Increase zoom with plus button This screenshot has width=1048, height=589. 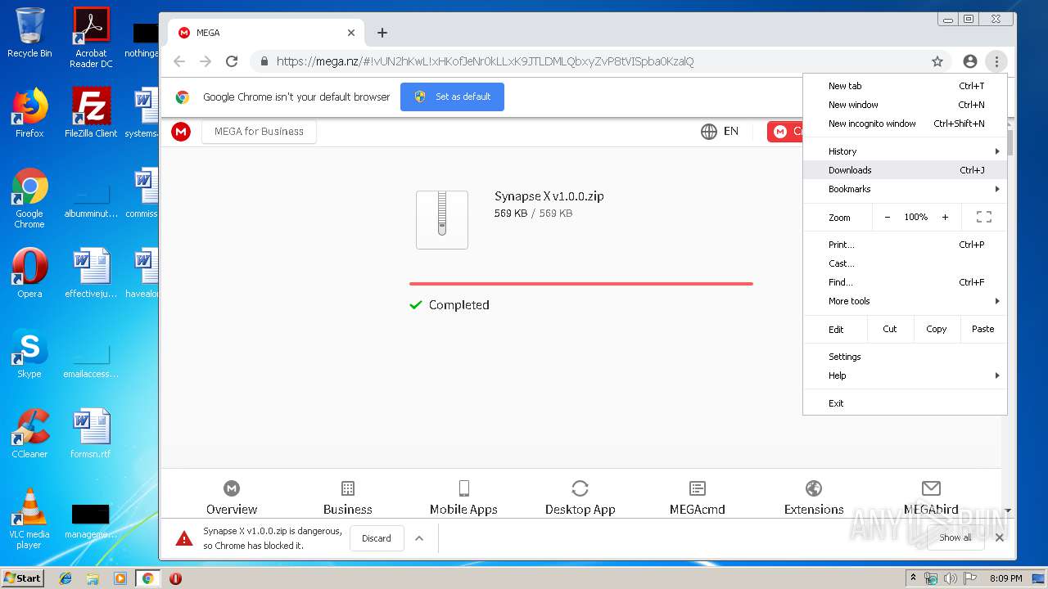[x=945, y=218]
